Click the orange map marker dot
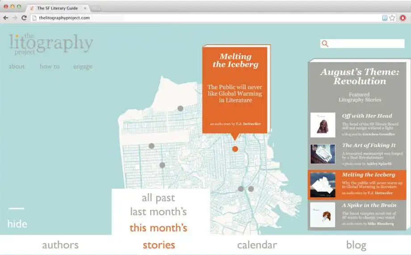 click(235, 149)
